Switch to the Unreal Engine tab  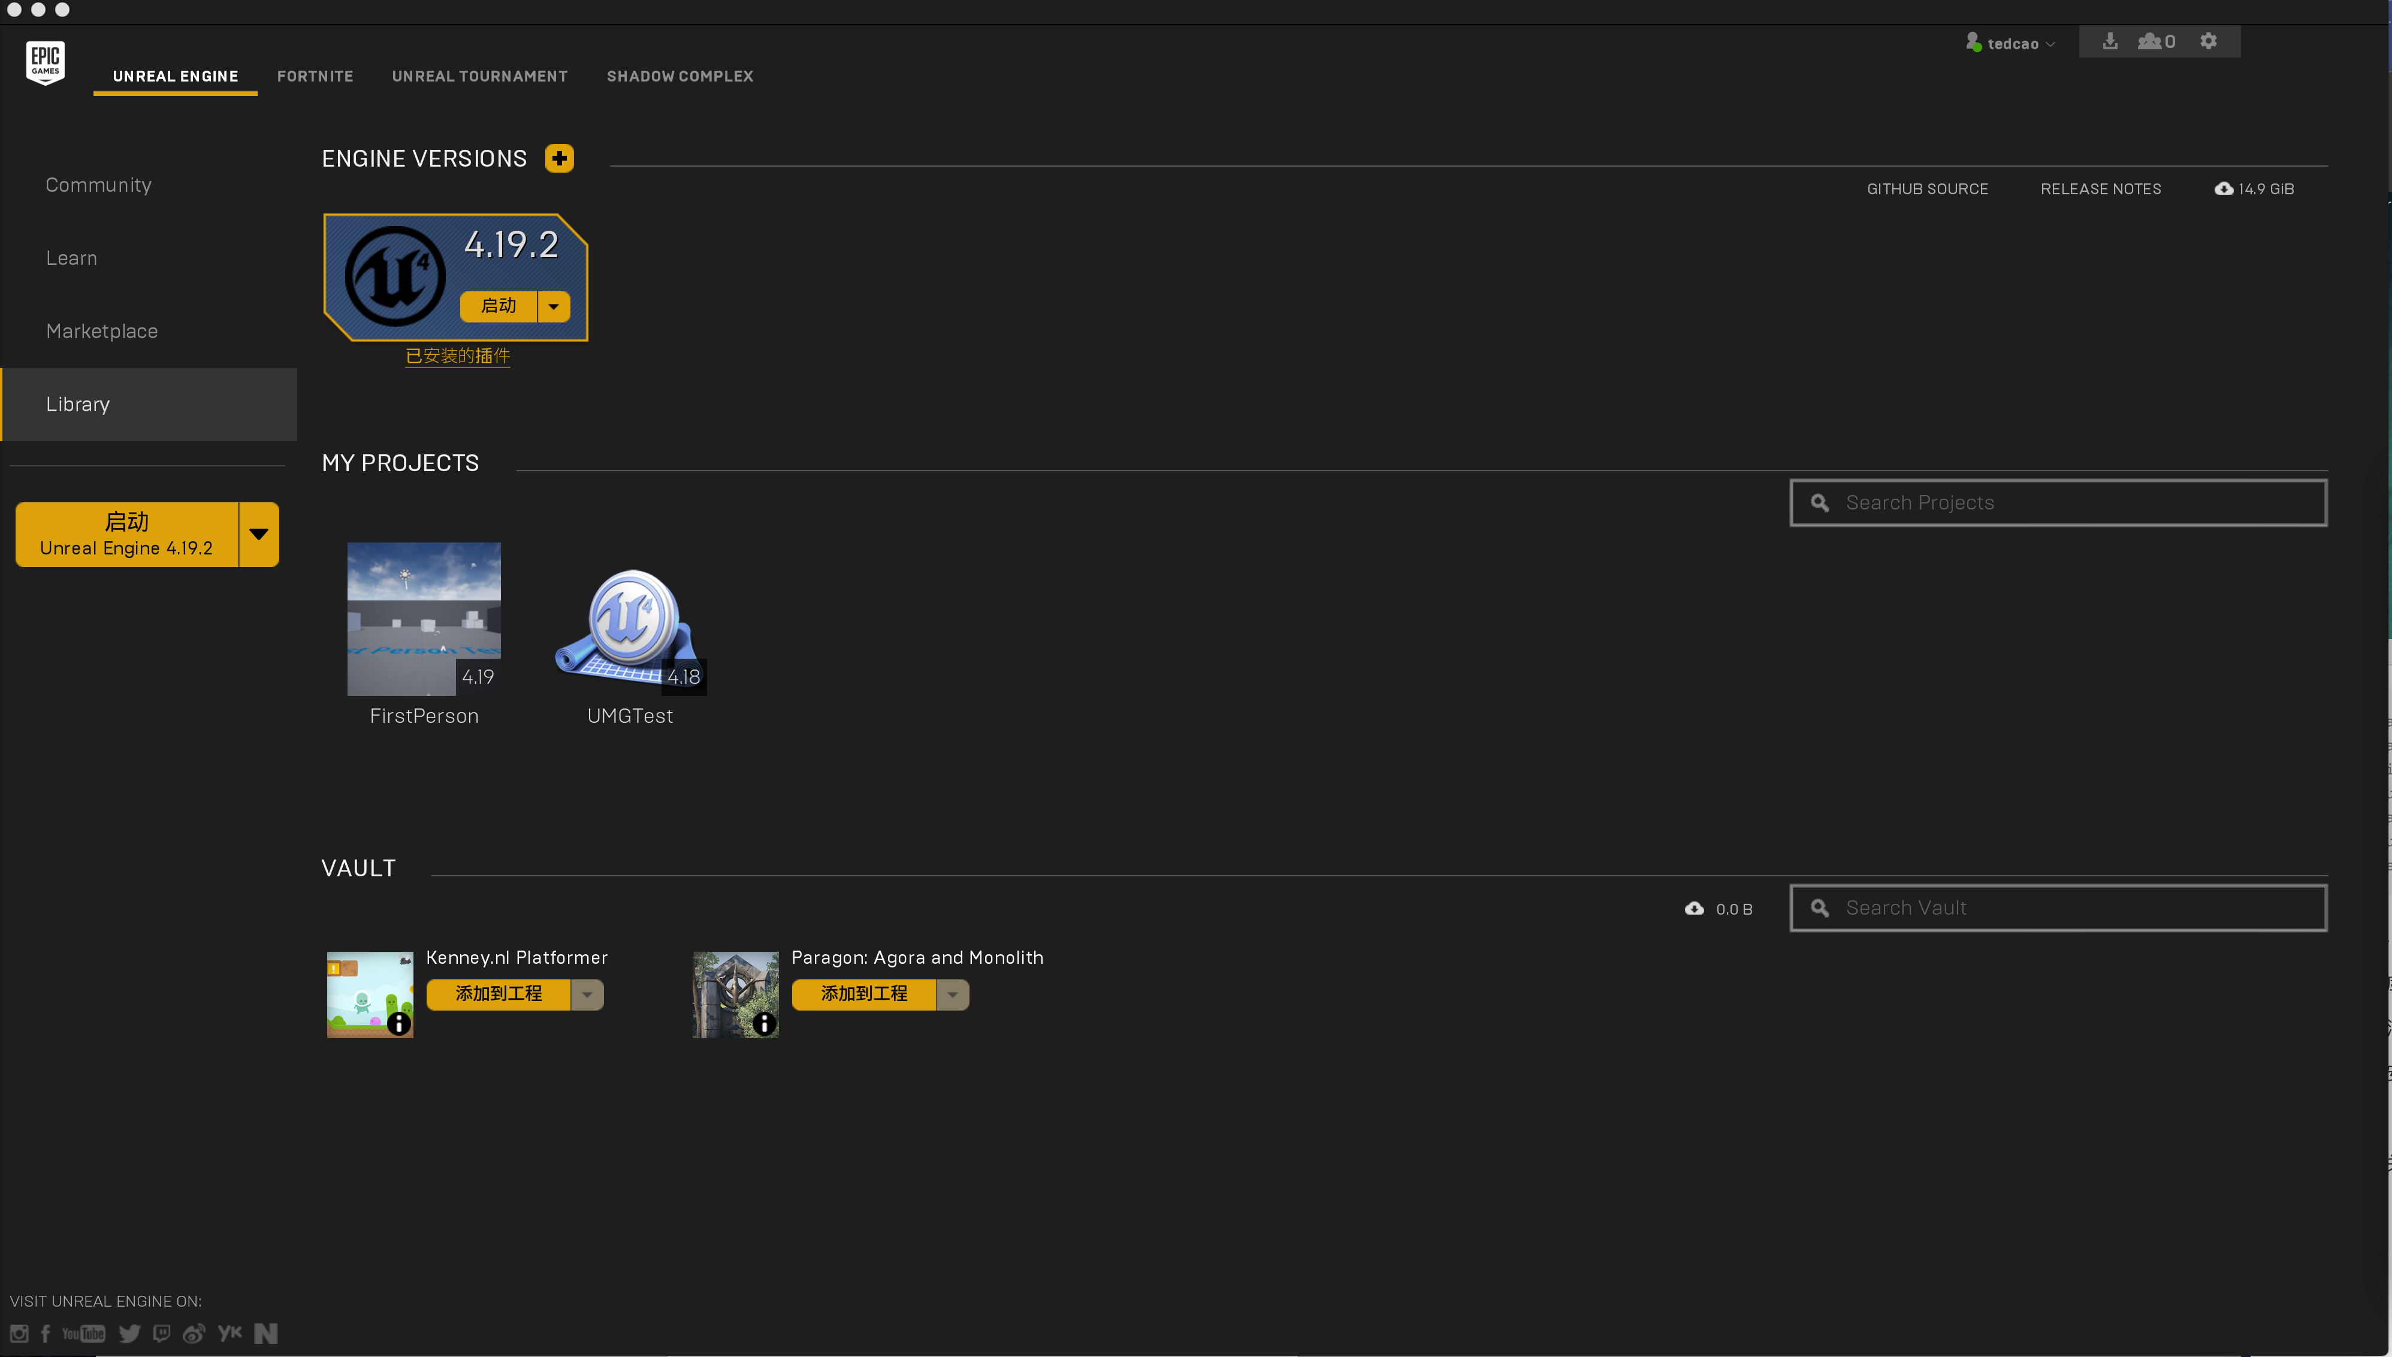coord(175,77)
